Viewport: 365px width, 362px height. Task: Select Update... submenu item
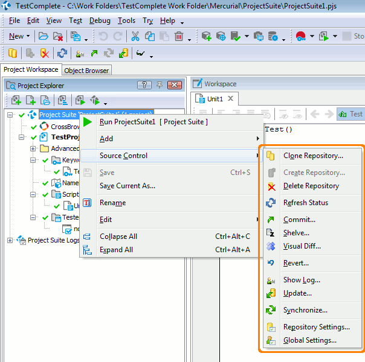click(x=312, y=293)
